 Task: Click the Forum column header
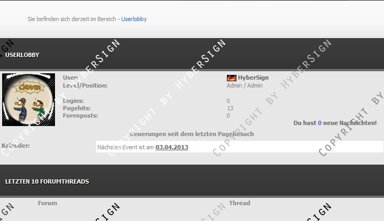pyautogui.click(x=48, y=203)
